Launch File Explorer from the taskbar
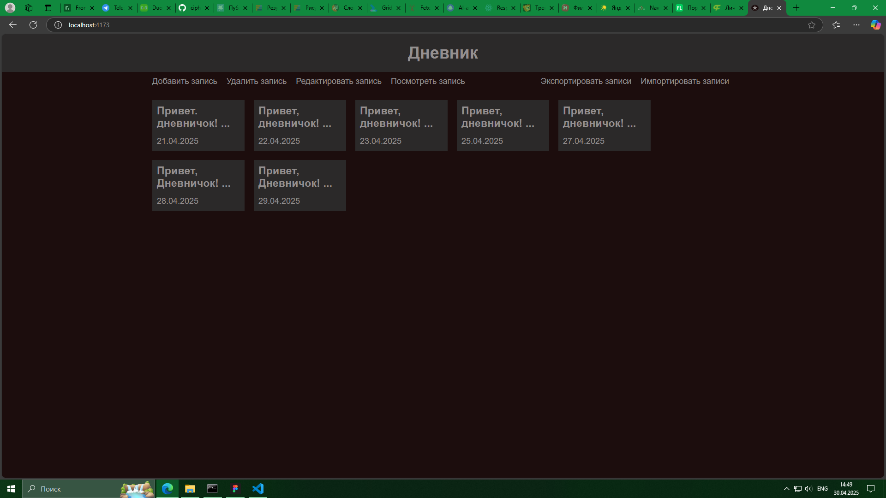The height and width of the screenshot is (498, 886). point(190,489)
